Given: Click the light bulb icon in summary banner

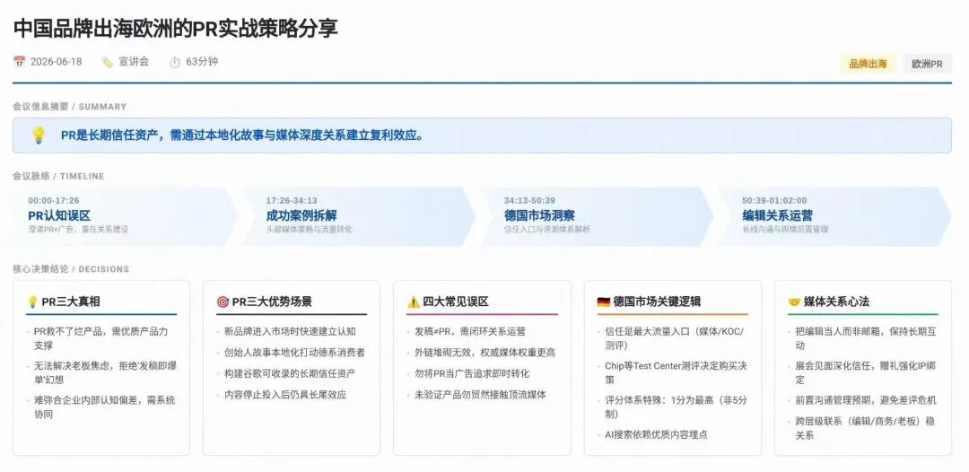Looking at the screenshot, I should [39, 135].
